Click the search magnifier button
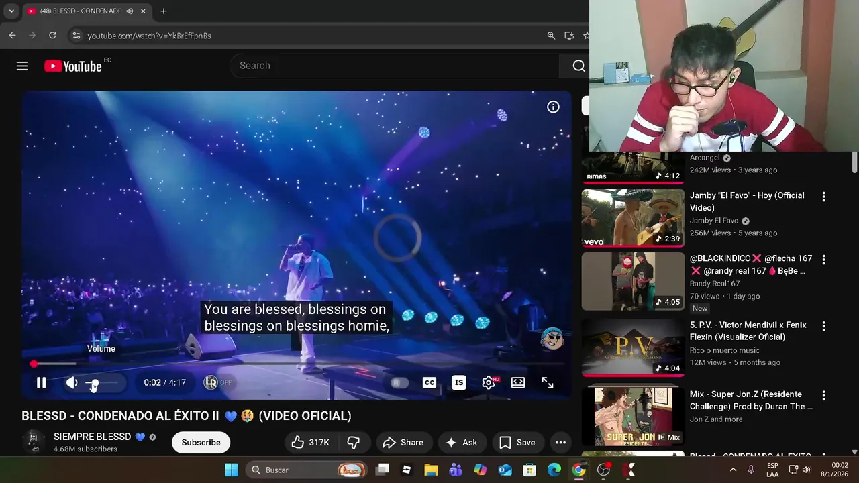The width and height of the screenshot is (859, 483). click(x=578, y=66)
